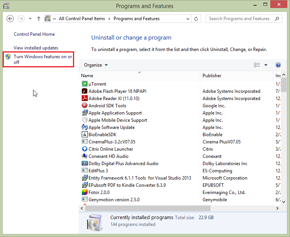Click the search magnifier icon
The height and width of the screenshot is (237, 290).
(277, 19)
